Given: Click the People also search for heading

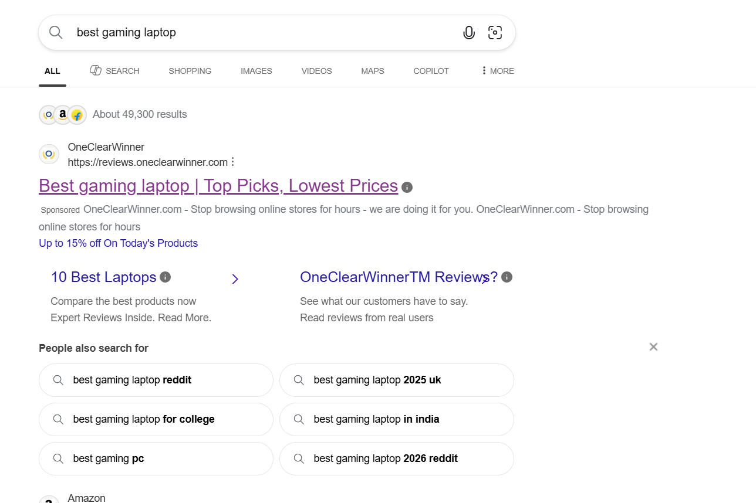Looking at the screenshot, I should 94,348.
